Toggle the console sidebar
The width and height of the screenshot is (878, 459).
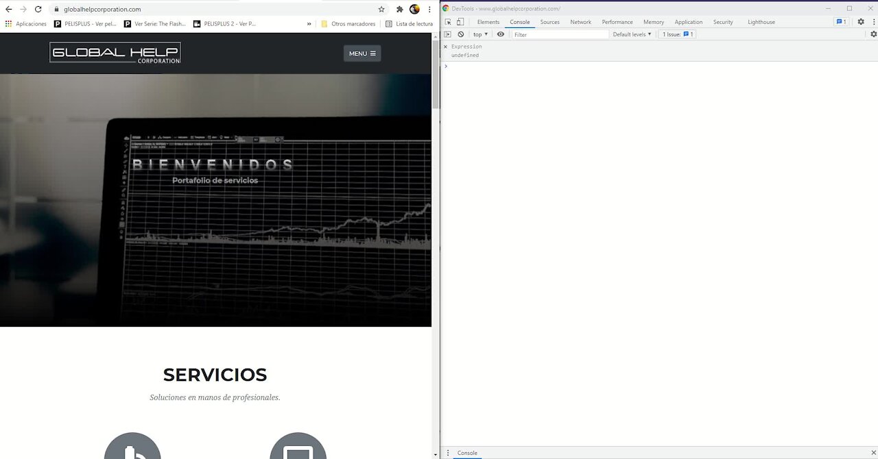pos(448,34)
